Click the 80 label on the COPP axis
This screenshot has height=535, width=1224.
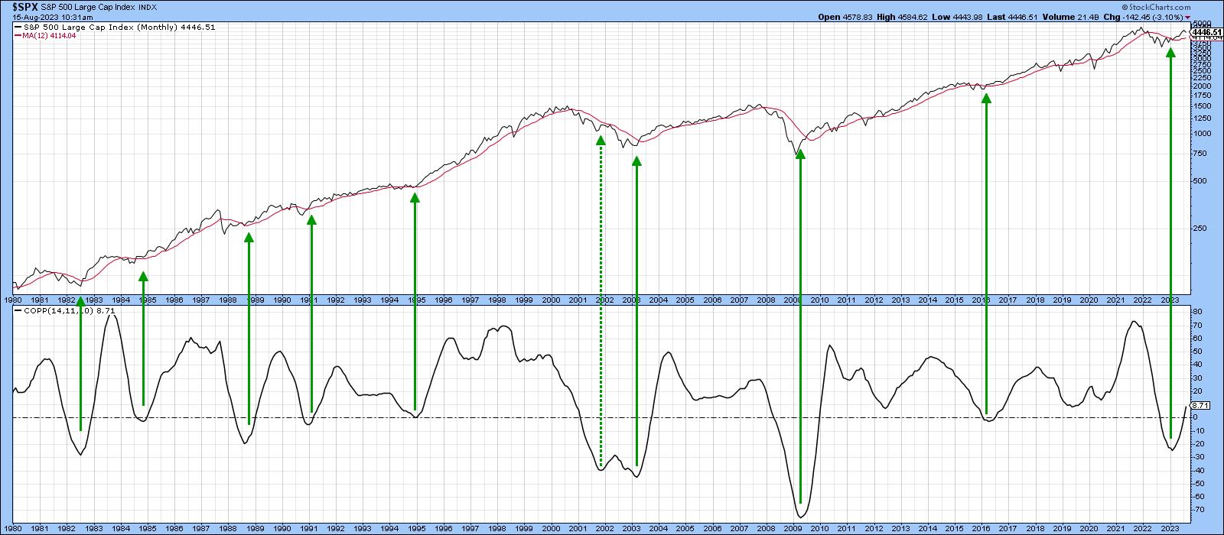point(1198,312)
